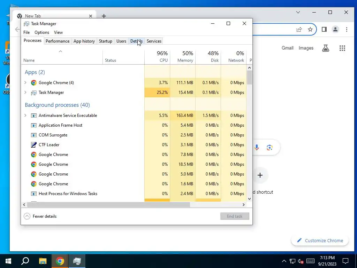The height and width of the screenshot is (268, 357).
Task: Click the Google Chrome (4) app icon
Action: (x=34, y=83)
